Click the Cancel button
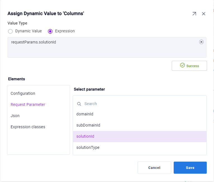Image resolution: width=214 pixels, height=182 pixels. [154, 168]
